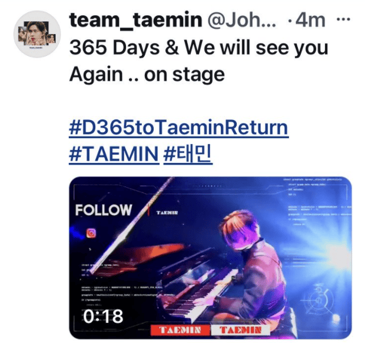Click the @Joh... username handle
The image size is (365, 343).
click(x=241, y=20)
